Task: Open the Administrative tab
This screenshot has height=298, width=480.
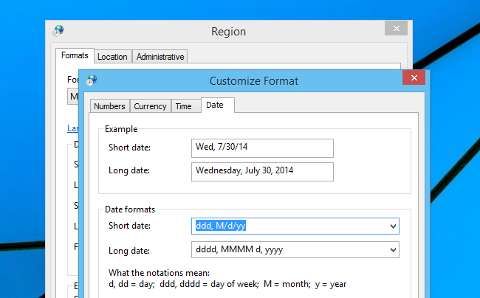Action: 160,56
